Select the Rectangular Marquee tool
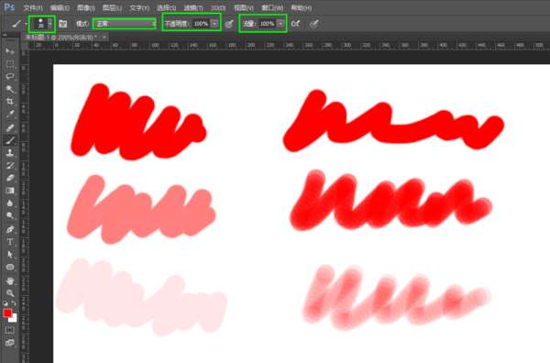The image size is (550, 363). tap(10, 64)
